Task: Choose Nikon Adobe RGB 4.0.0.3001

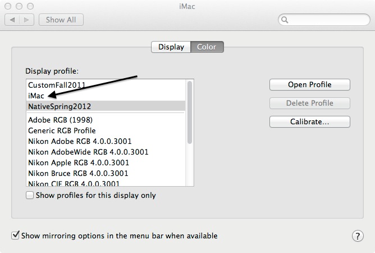Action: [106, 141]
